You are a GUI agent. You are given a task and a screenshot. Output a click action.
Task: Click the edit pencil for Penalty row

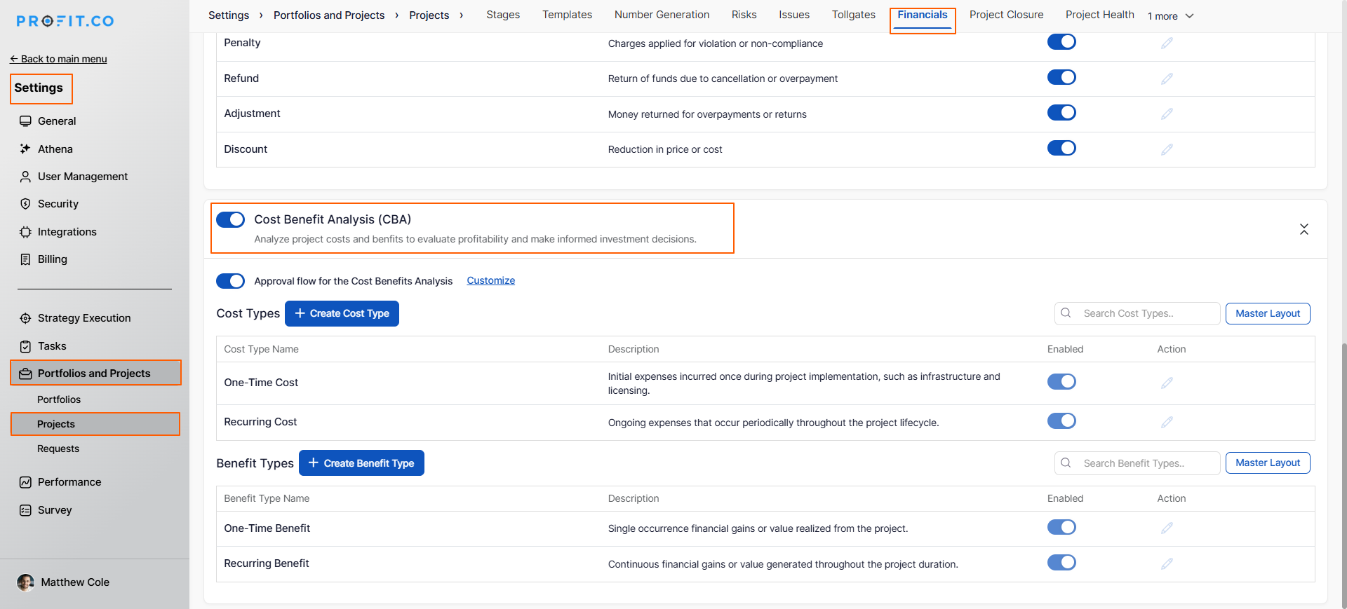pos(1167,43)
